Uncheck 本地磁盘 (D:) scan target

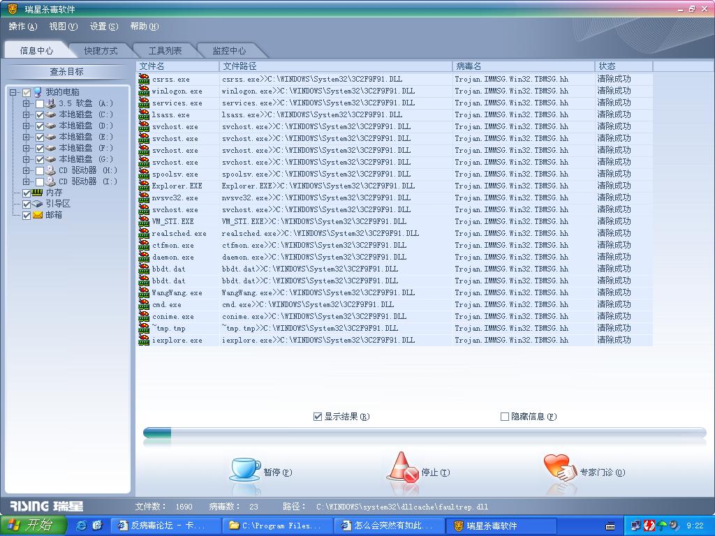[40, 126]
